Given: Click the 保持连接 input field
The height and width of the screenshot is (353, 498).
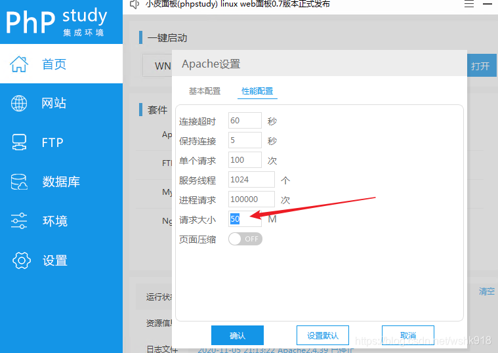Looking at the screenshot, I should click(x=245, y=140).
